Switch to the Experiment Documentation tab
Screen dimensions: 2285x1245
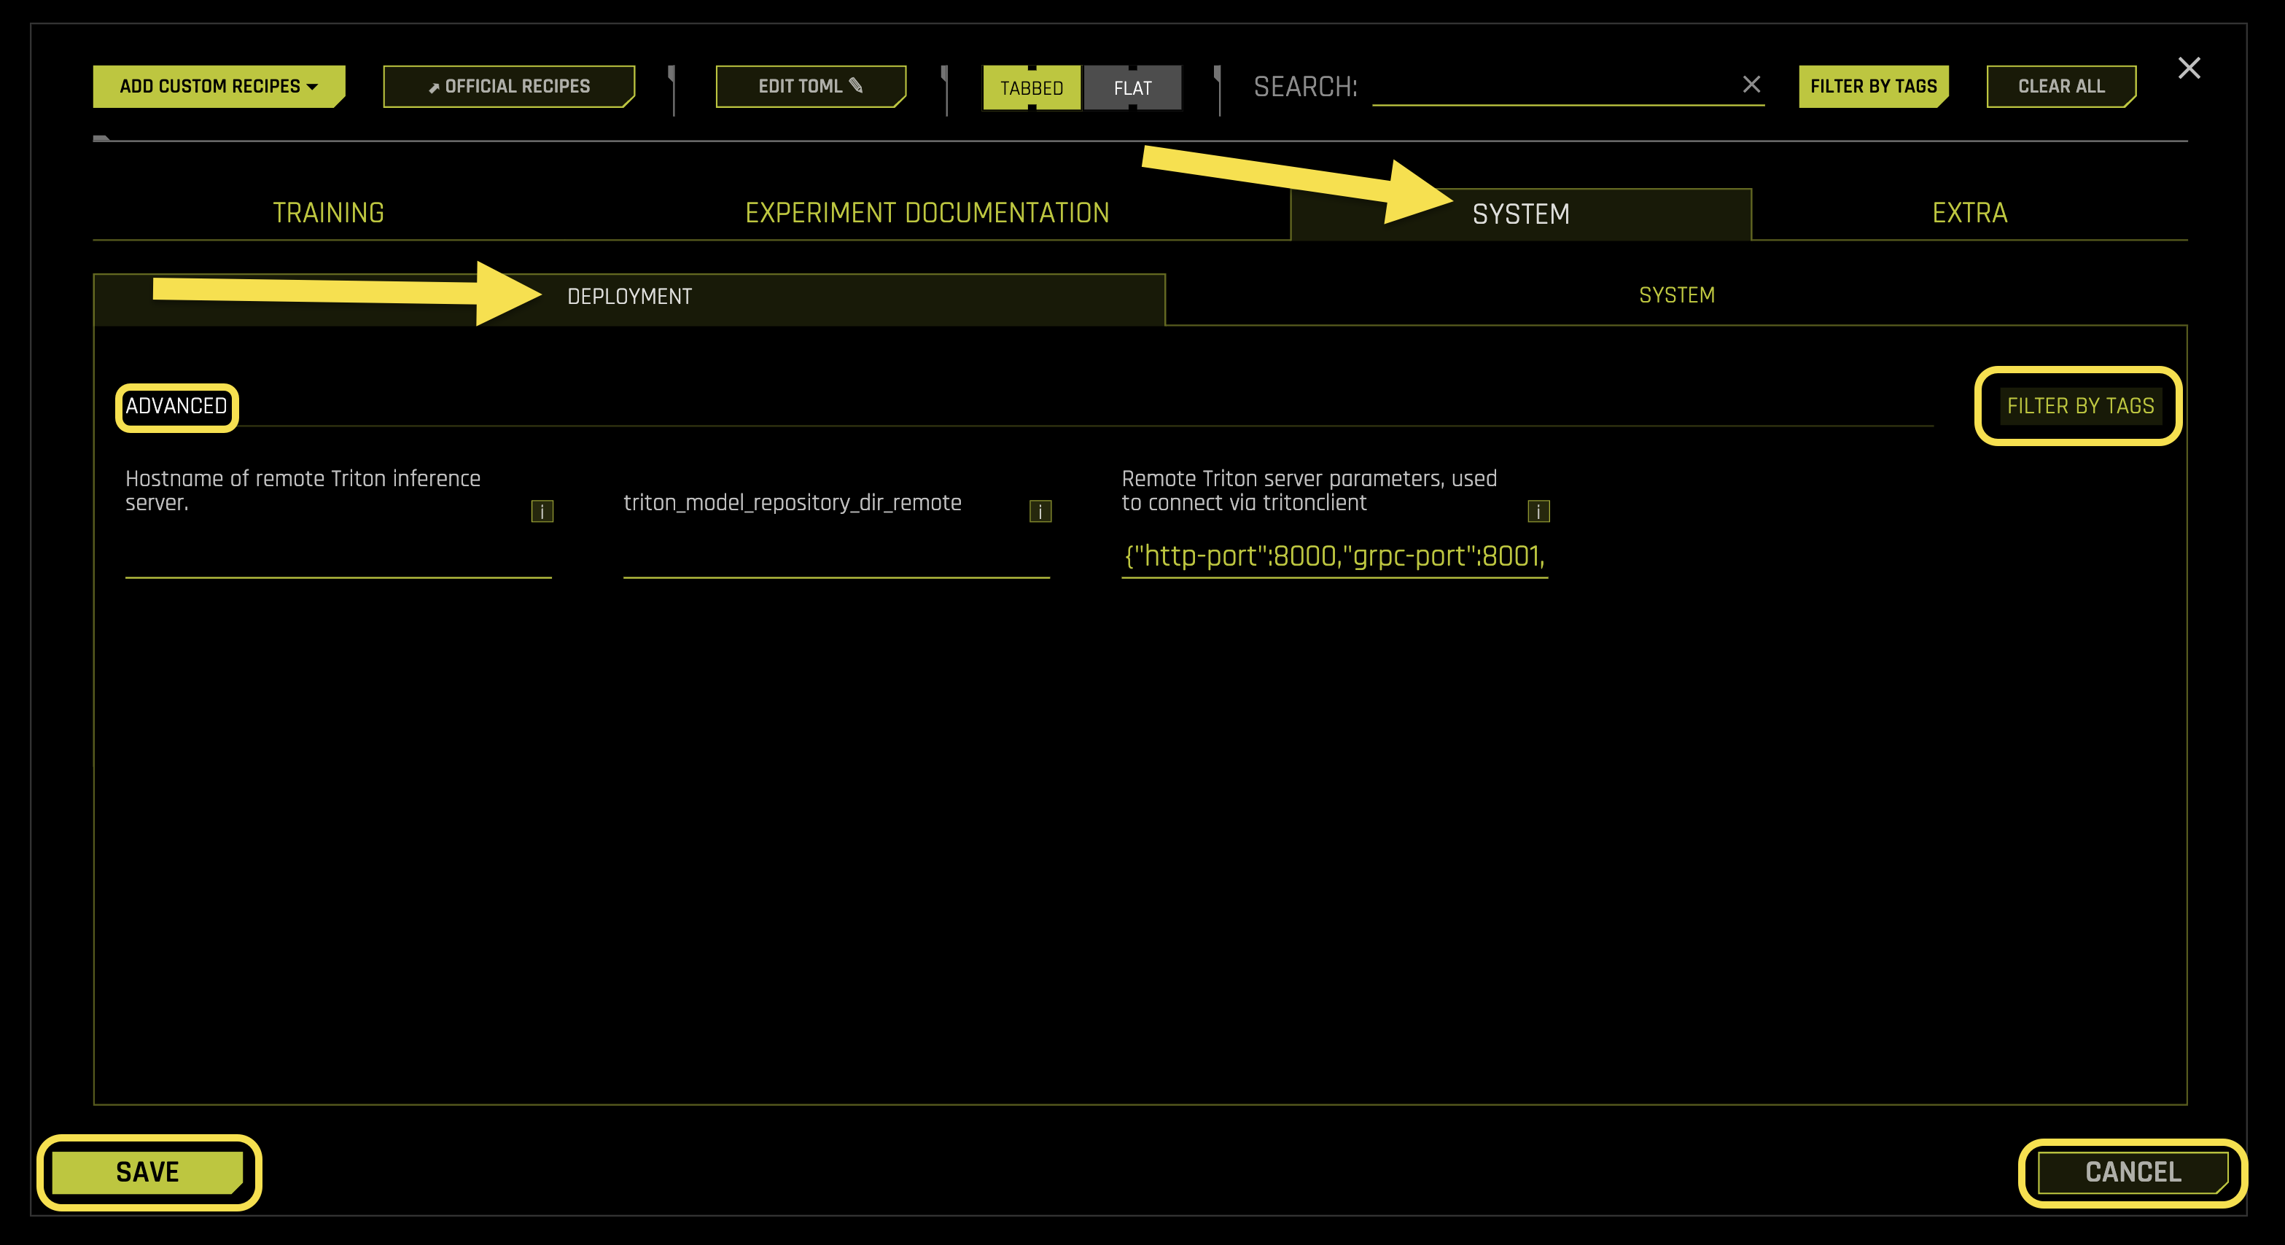pyautogui.click(x=926, y=213)
